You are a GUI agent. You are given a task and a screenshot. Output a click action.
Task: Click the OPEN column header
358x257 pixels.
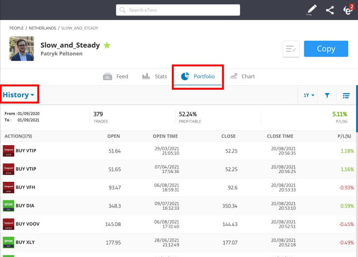[x=114, y=136]
